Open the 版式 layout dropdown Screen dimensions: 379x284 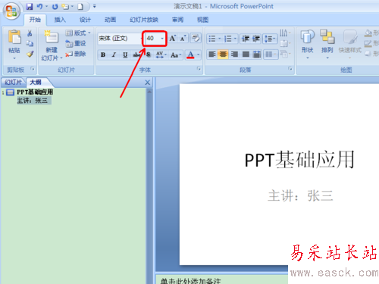tap(78, 33)
